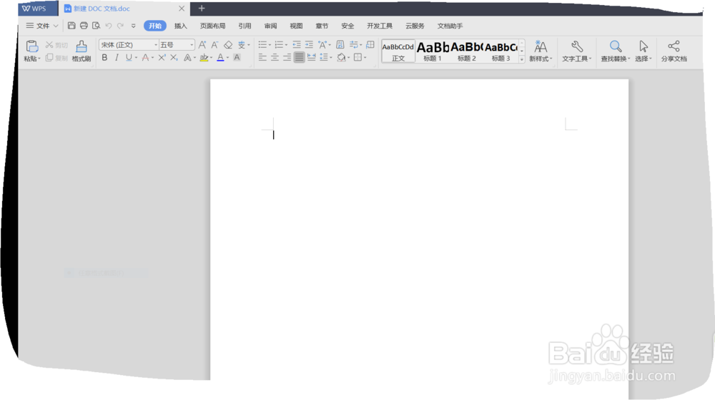
Task: Click the bulleted list icon
Action: pos(262,45)
